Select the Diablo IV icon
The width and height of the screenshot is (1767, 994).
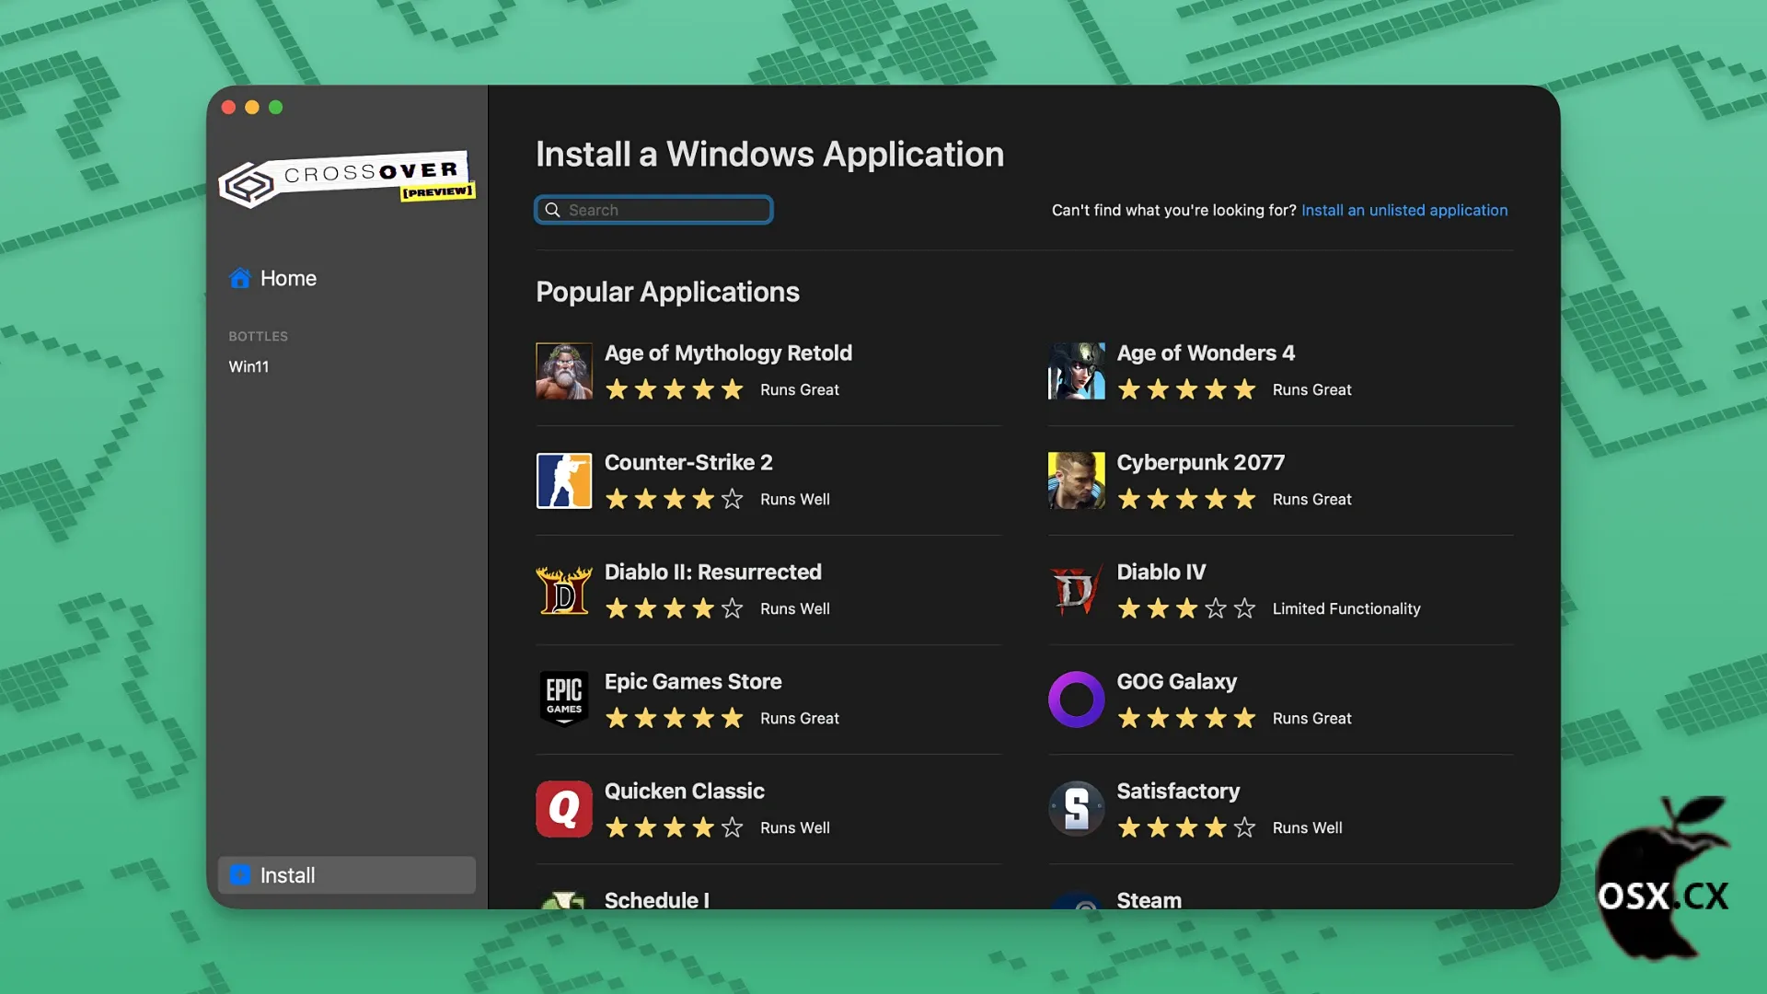[x=1077, y=590]
